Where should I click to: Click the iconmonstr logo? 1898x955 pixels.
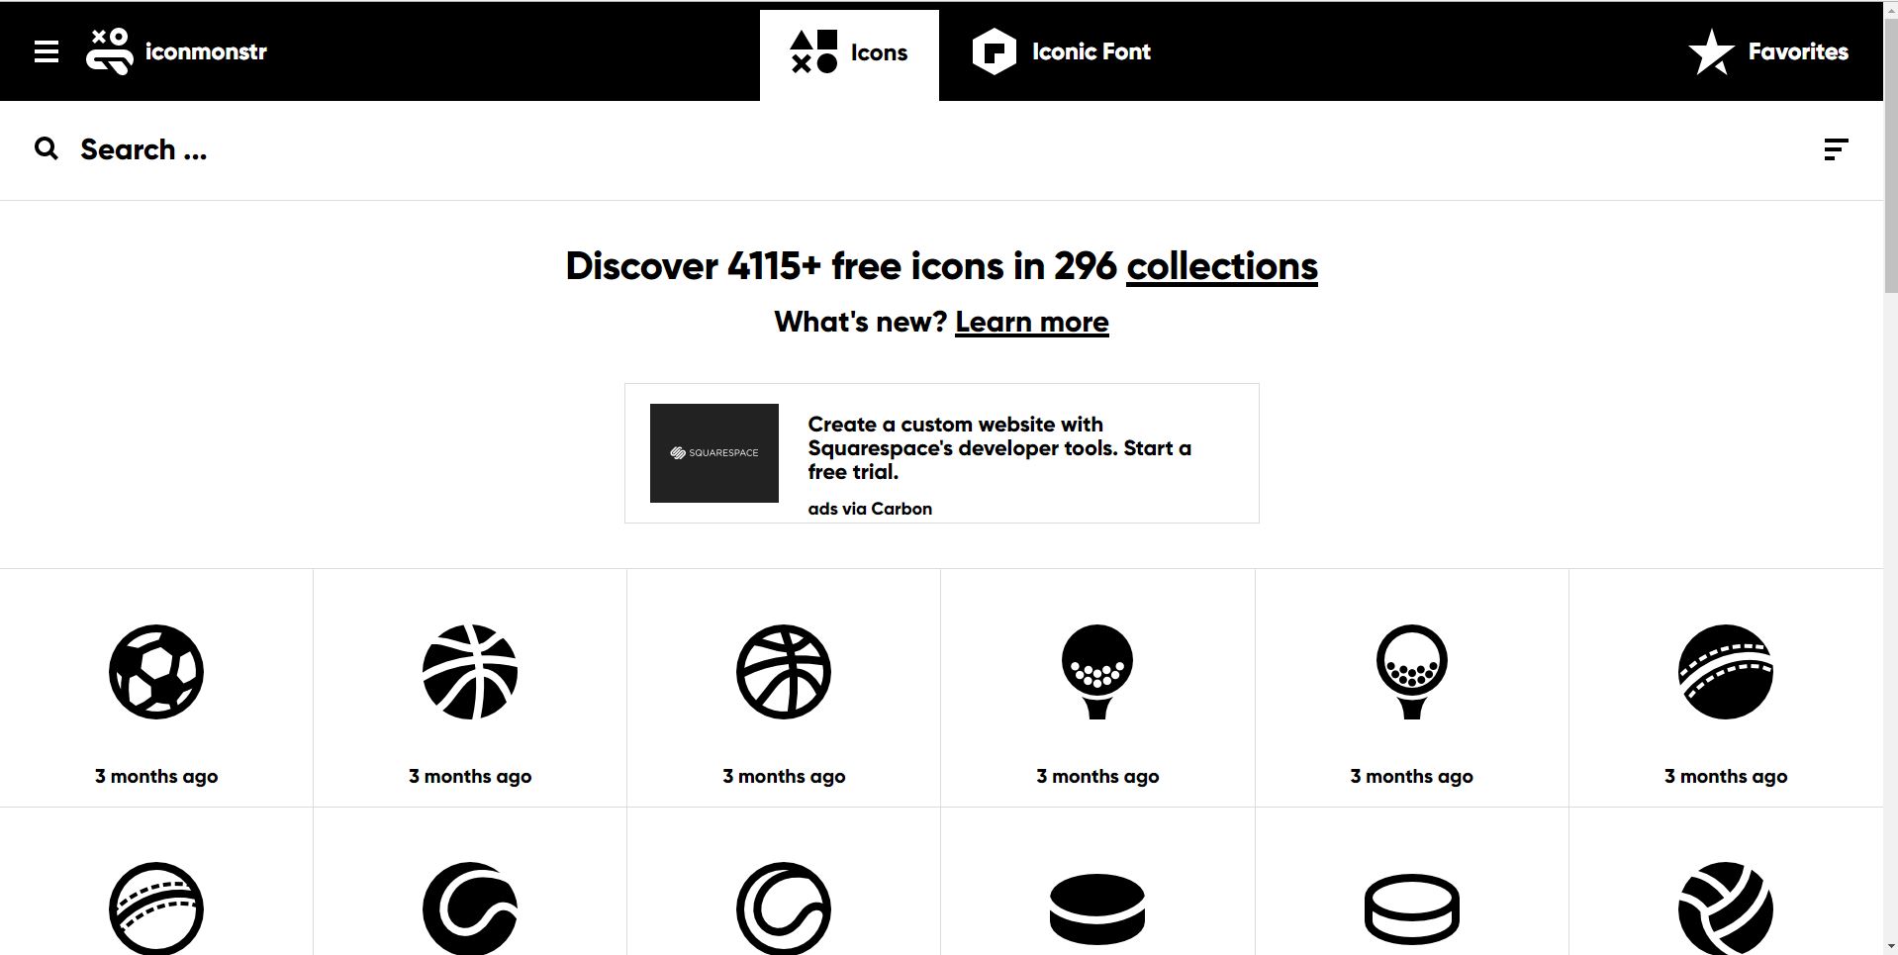click(x=178, y=51)
